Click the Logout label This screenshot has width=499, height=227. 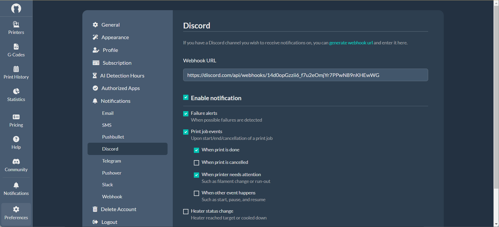(109, 222)
